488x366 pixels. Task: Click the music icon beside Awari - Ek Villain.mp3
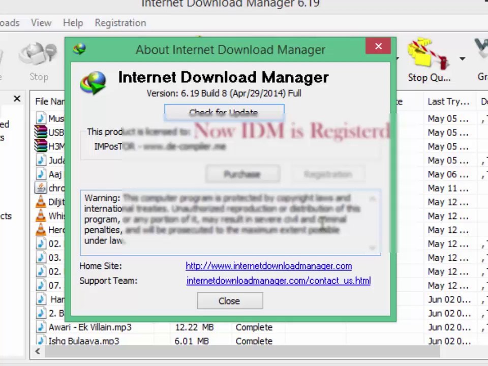click(x=41, y=327)
